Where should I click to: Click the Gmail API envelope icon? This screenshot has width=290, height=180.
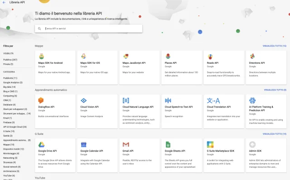pos(126,144)
